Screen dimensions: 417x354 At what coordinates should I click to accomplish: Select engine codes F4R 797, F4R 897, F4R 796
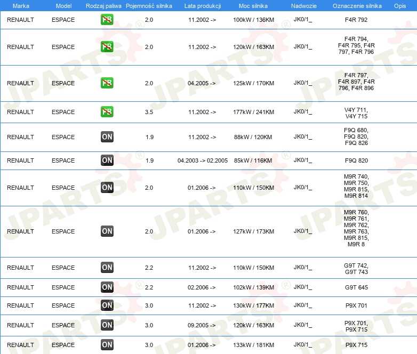point(356,82)
